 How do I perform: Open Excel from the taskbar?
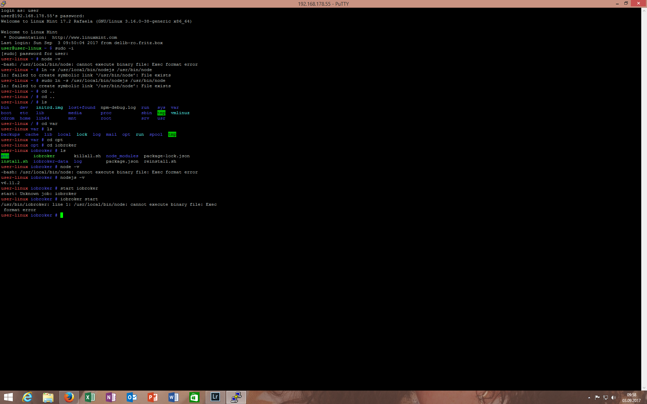pos(90,397)
